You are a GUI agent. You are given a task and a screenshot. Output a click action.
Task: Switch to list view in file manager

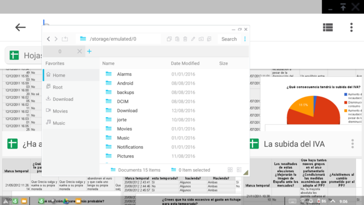239,170
